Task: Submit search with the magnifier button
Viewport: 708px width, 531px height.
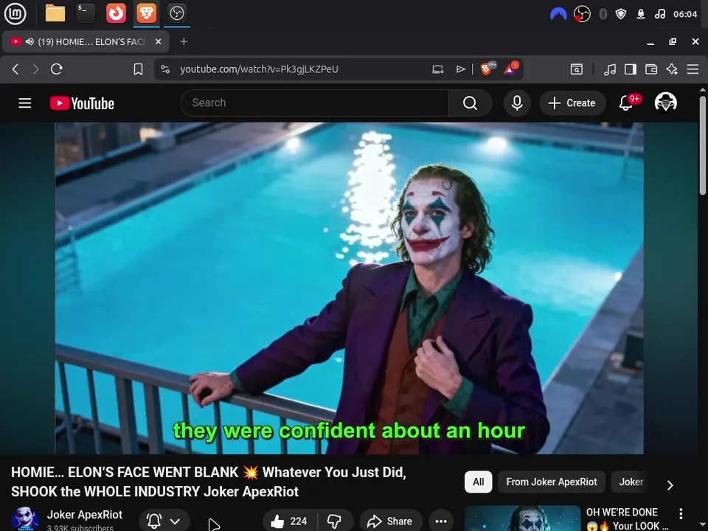Action: point(470,103)
